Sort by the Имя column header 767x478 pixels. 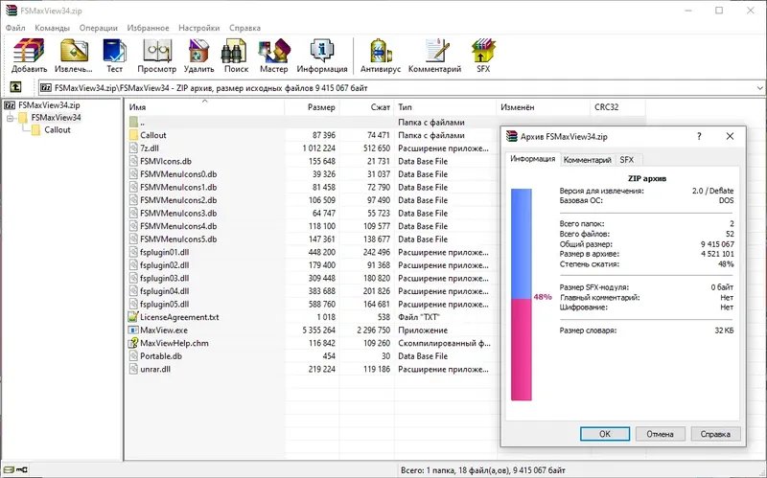click(x=204, y=107)
